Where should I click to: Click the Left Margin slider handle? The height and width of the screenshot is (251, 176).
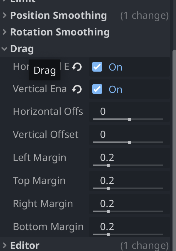coord(108,166)
